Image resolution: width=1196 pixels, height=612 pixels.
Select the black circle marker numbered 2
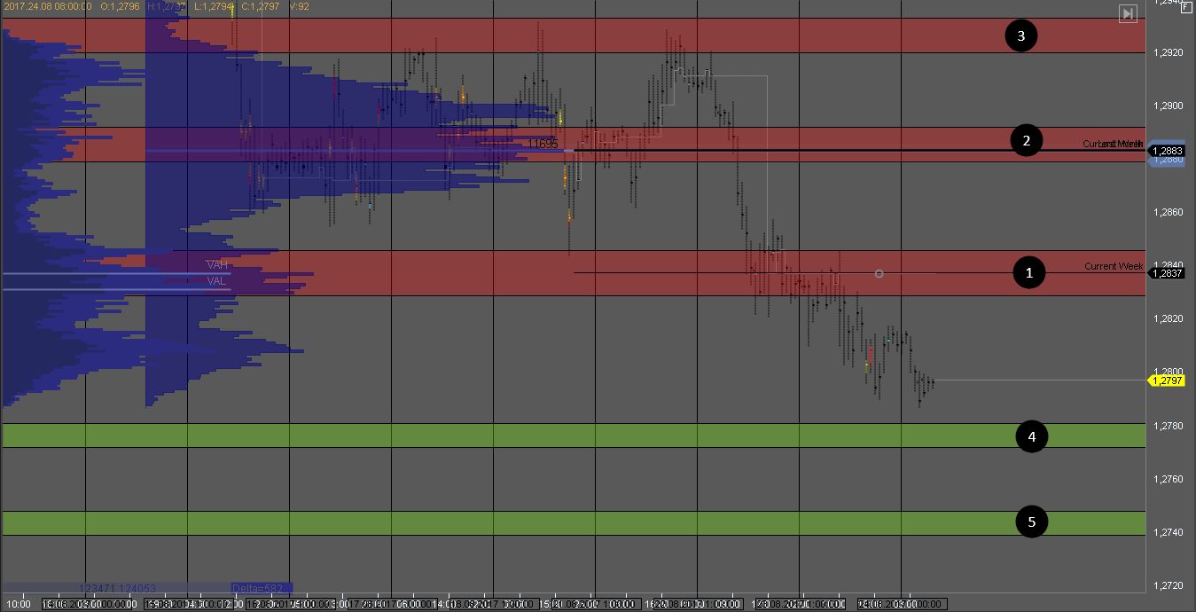point(1026,140)
